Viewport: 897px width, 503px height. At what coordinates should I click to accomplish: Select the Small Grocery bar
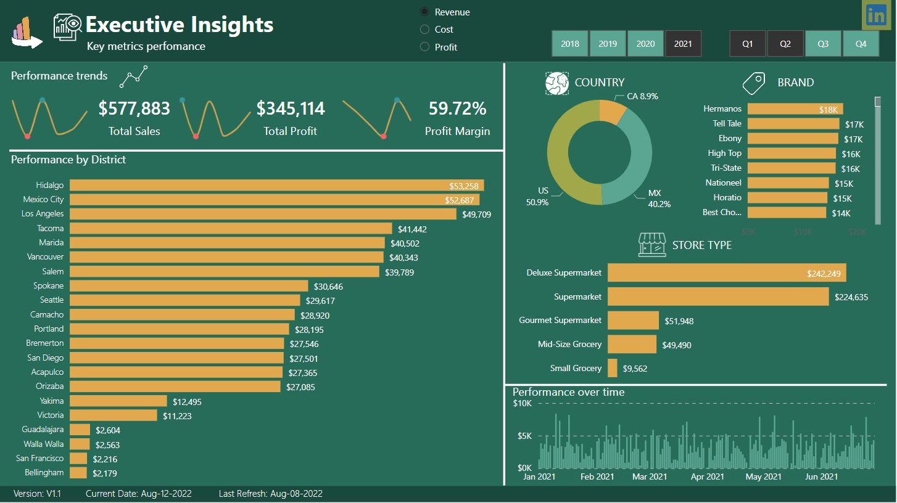(612, 368)
